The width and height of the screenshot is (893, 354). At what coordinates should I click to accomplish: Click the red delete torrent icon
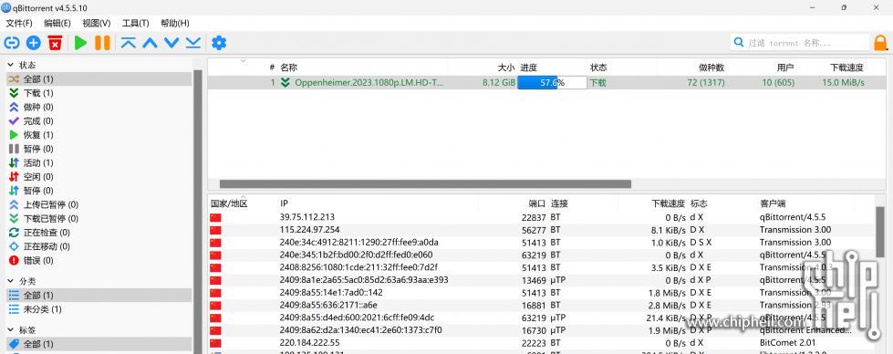(55, 43)
